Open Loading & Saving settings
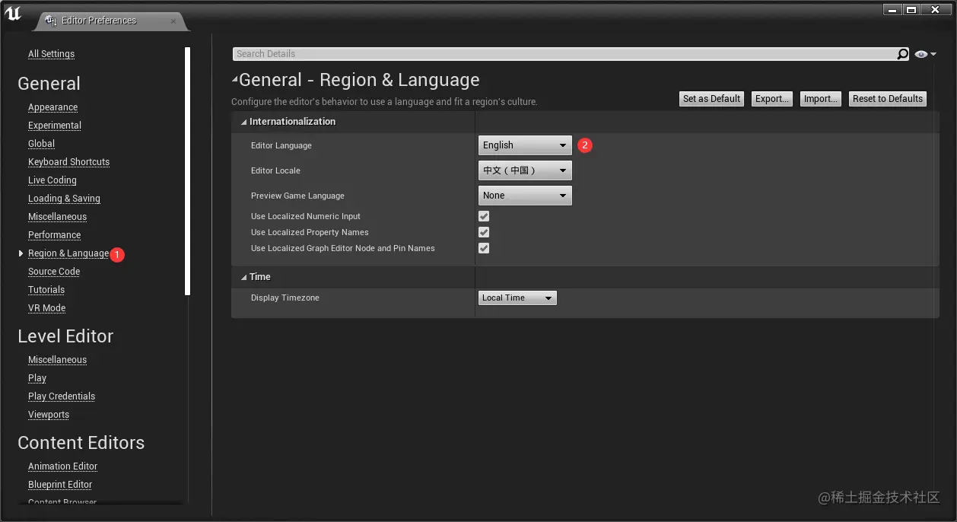Screen dimensions: 957x522 (x=64, y=199)
